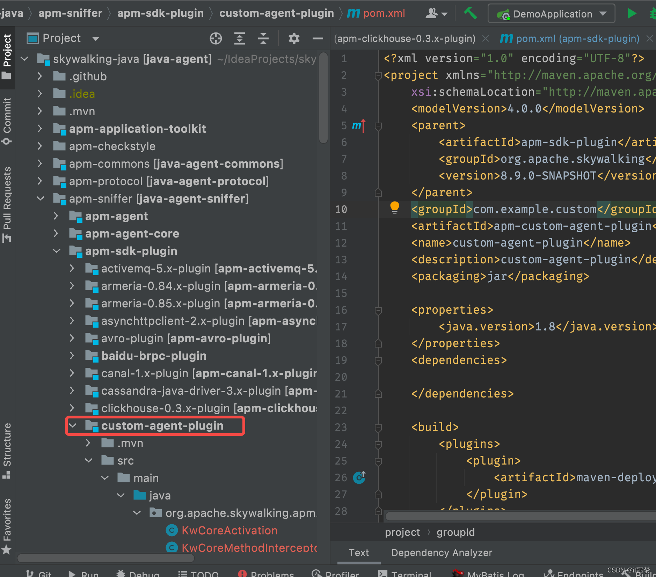Click the .github folder icon

click(59, 76)
